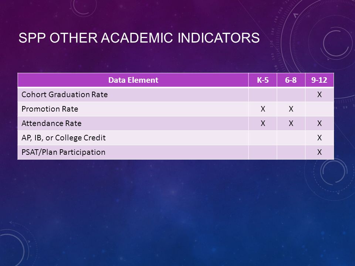
Task: Click the X for Attendance Rate 9-12
Action: coord(319,123)
